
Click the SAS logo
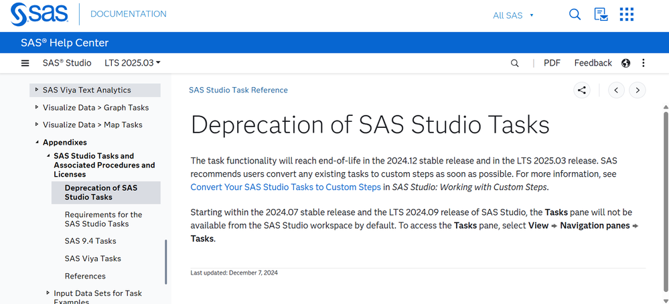click(40, 14)
